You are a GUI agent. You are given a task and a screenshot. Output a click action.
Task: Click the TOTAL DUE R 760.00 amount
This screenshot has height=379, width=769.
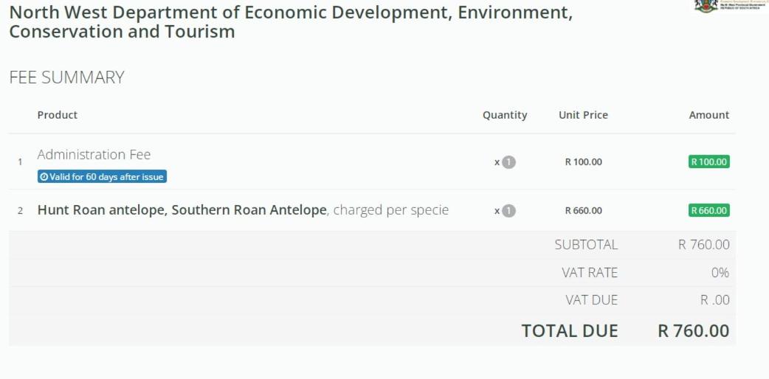[694, 330]
